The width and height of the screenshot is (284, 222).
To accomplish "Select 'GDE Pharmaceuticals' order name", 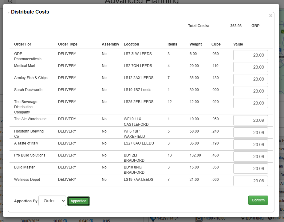I will tap(28, 56).
